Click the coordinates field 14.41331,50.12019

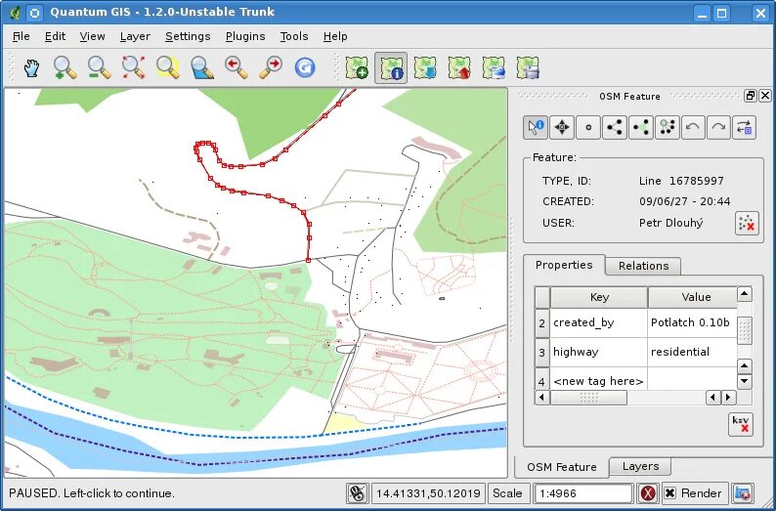(x=428, y=493)
